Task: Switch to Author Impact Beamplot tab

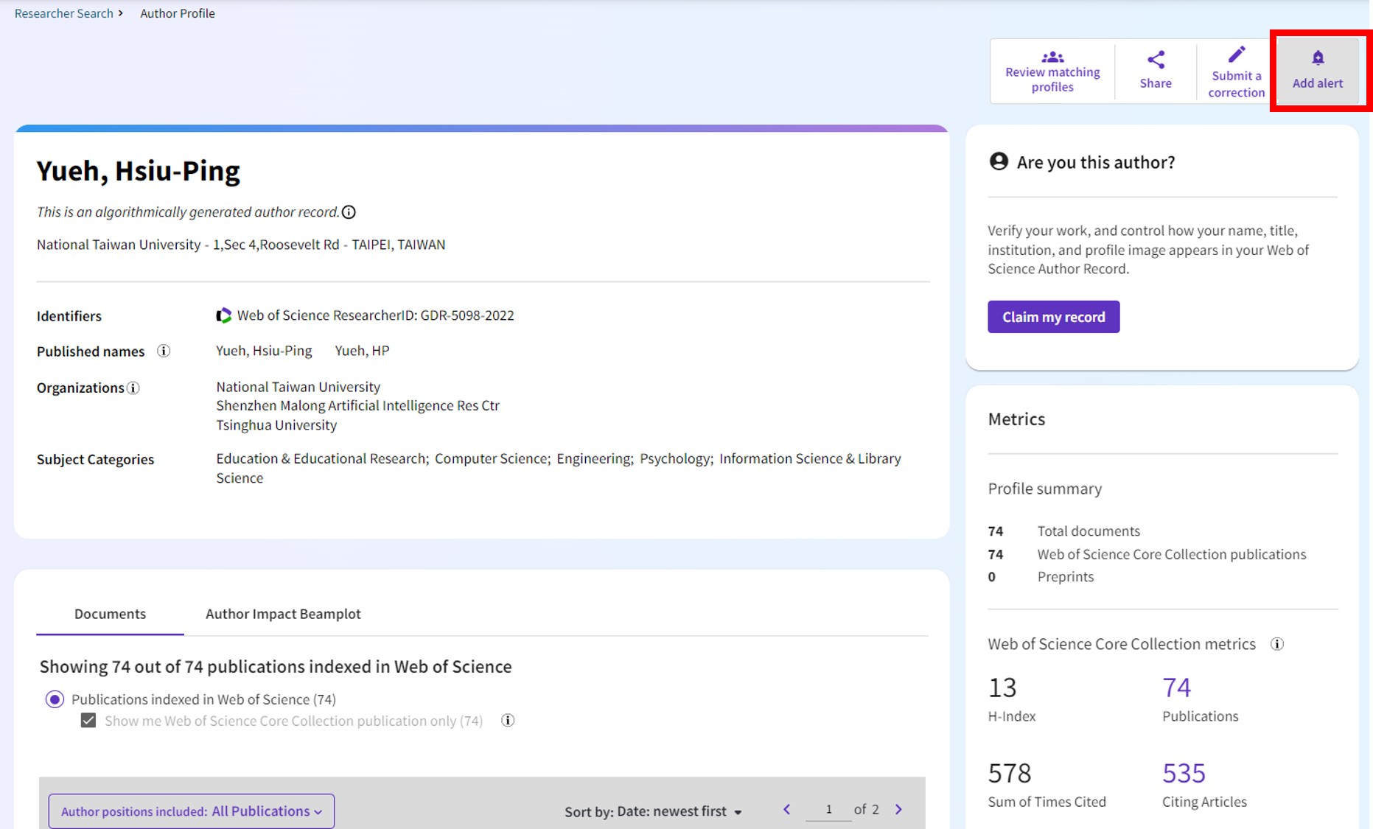Action: pyautogui.click(x=283, y=614)
